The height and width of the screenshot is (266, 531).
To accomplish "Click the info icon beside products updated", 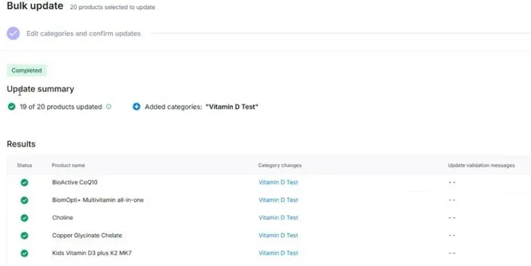I will coord(109,107).
